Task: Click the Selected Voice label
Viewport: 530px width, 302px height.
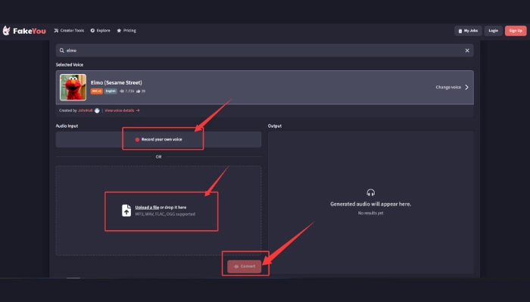Action: pos(70,65)
